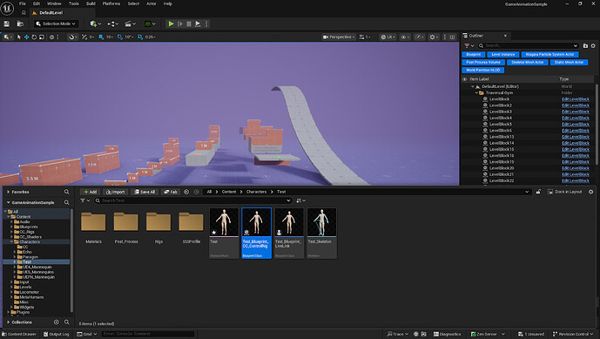600x339 pixels.
Task: Expand the Favorites section
Action: 8,192
